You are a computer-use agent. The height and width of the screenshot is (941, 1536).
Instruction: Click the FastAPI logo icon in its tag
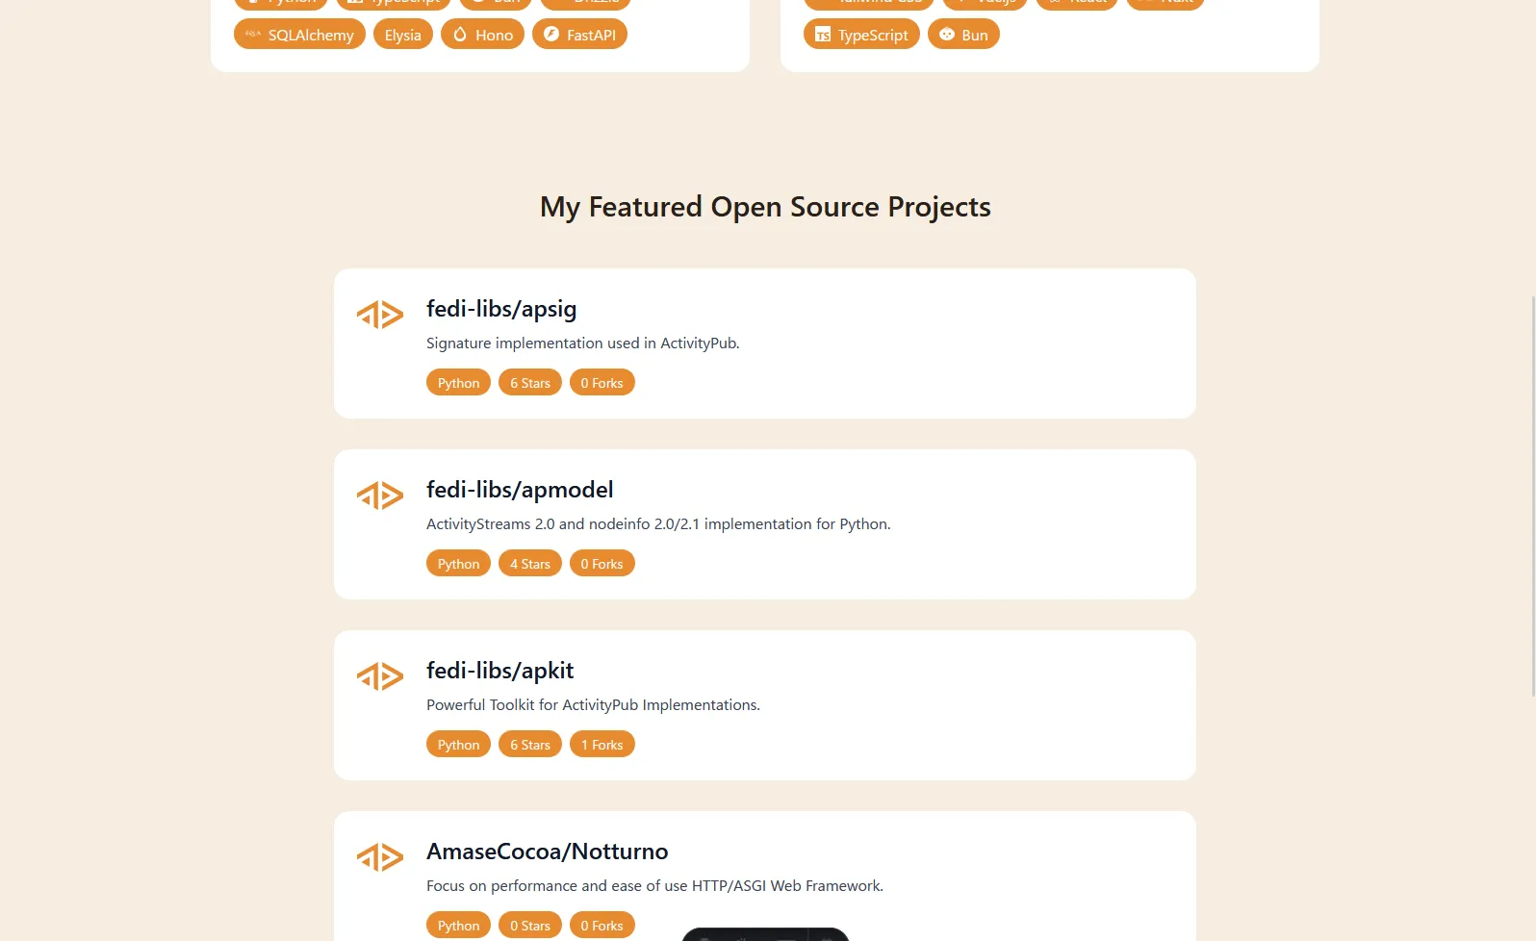click(551, 35)
